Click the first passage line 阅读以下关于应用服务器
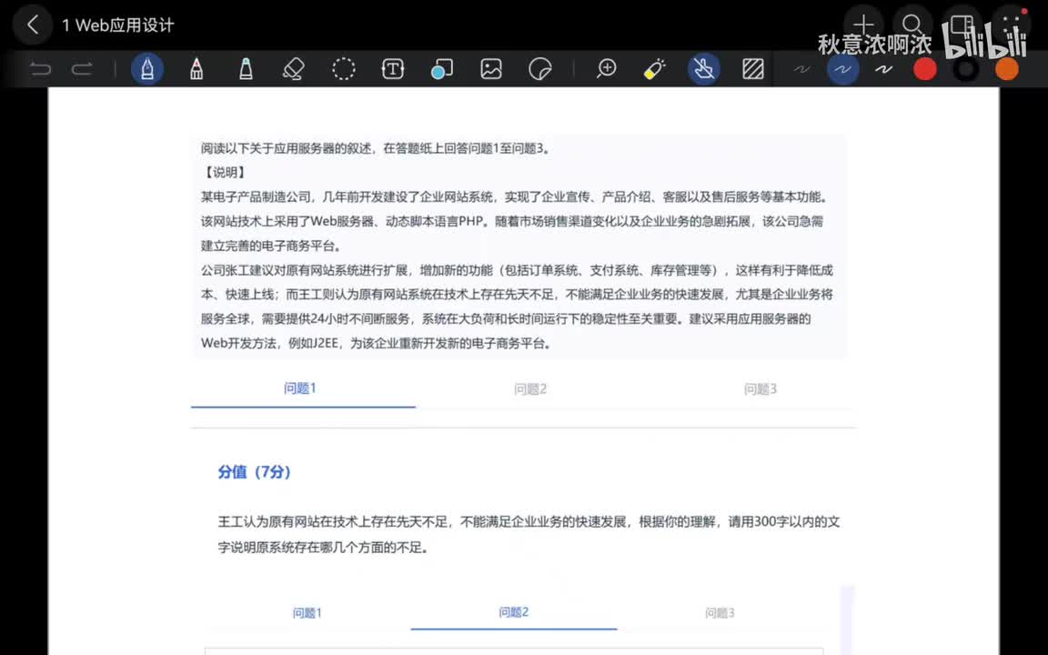 click(x=376, y=148)
